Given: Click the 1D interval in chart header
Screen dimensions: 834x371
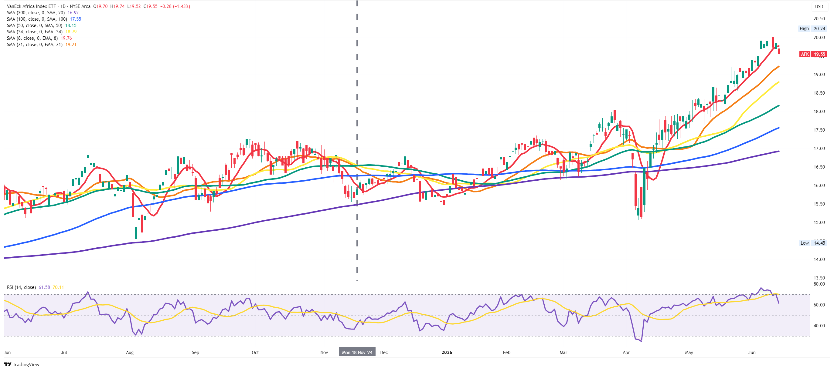Looking at the screenshot, I should tap(63, 6).
